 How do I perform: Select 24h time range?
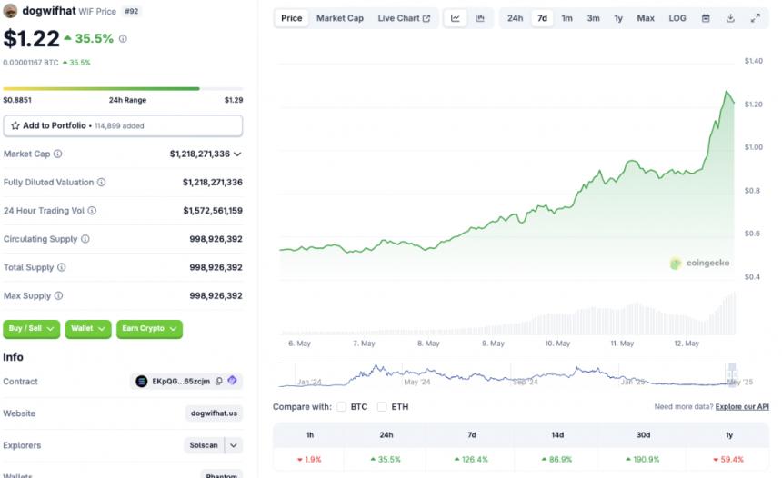[x=516, y=18]
